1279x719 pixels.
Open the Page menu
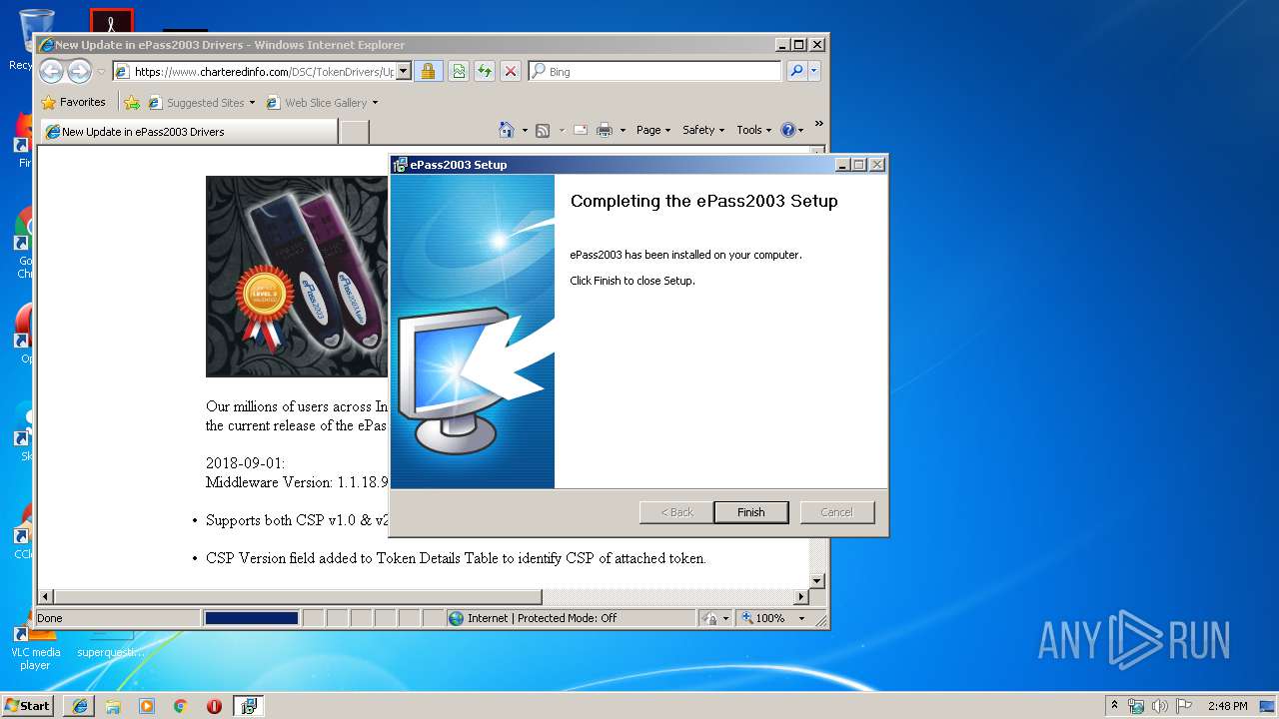[652, 130]
